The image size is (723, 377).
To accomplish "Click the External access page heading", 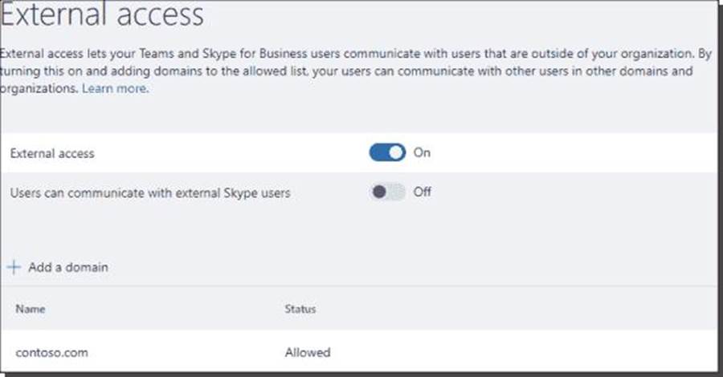I will pos(102,15).
